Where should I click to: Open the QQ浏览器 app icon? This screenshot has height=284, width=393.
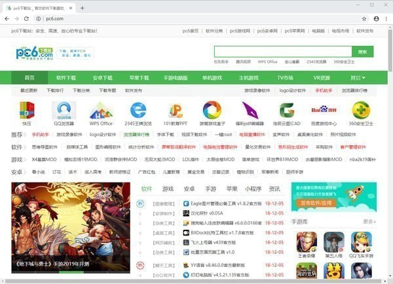[64, 109]
